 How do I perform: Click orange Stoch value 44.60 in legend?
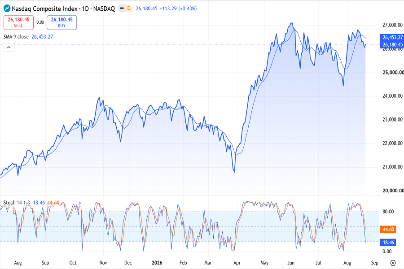(53, 203)
